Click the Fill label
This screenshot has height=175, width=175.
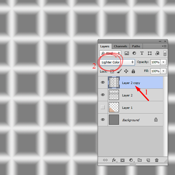pyautogui.click(x=146, y=71)
